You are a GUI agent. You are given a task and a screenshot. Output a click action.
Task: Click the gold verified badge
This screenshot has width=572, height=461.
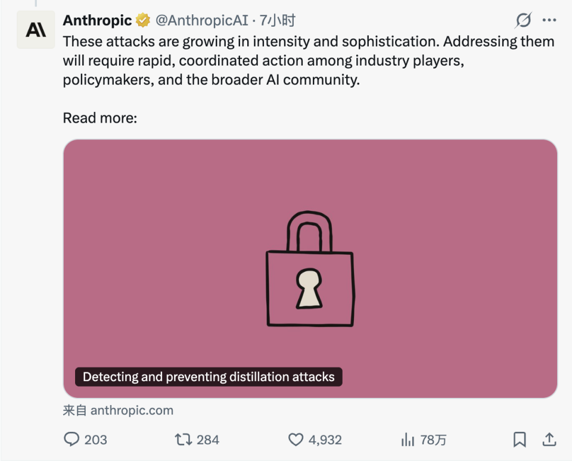142,21
